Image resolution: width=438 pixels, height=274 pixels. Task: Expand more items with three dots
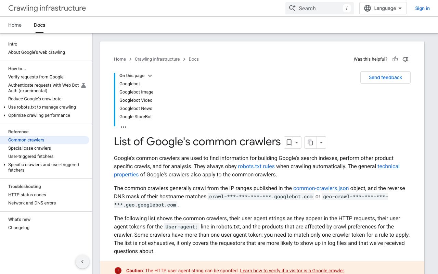pyautogui.click(x=124, y=127)
